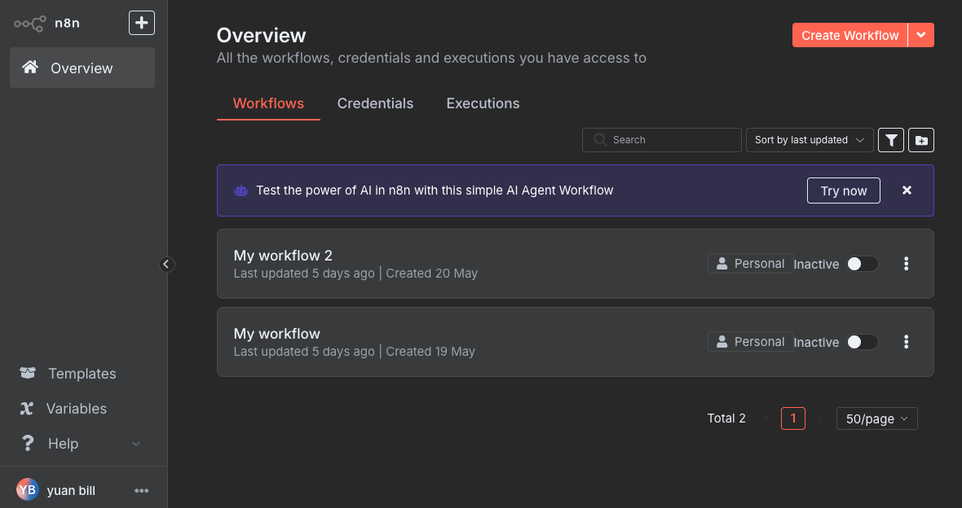Dismiss the AI Agent banner

point(907,190)
